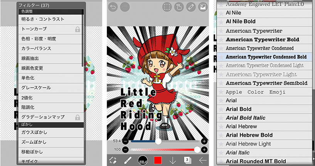Tap the undo arrow icon
The image size is (315, 166).
click(113, 7)
